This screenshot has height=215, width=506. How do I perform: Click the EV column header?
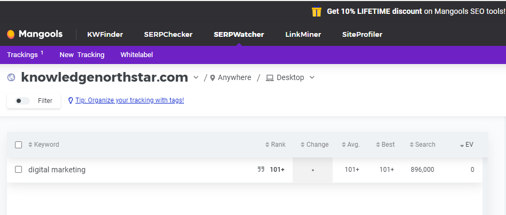pos(470,145)
